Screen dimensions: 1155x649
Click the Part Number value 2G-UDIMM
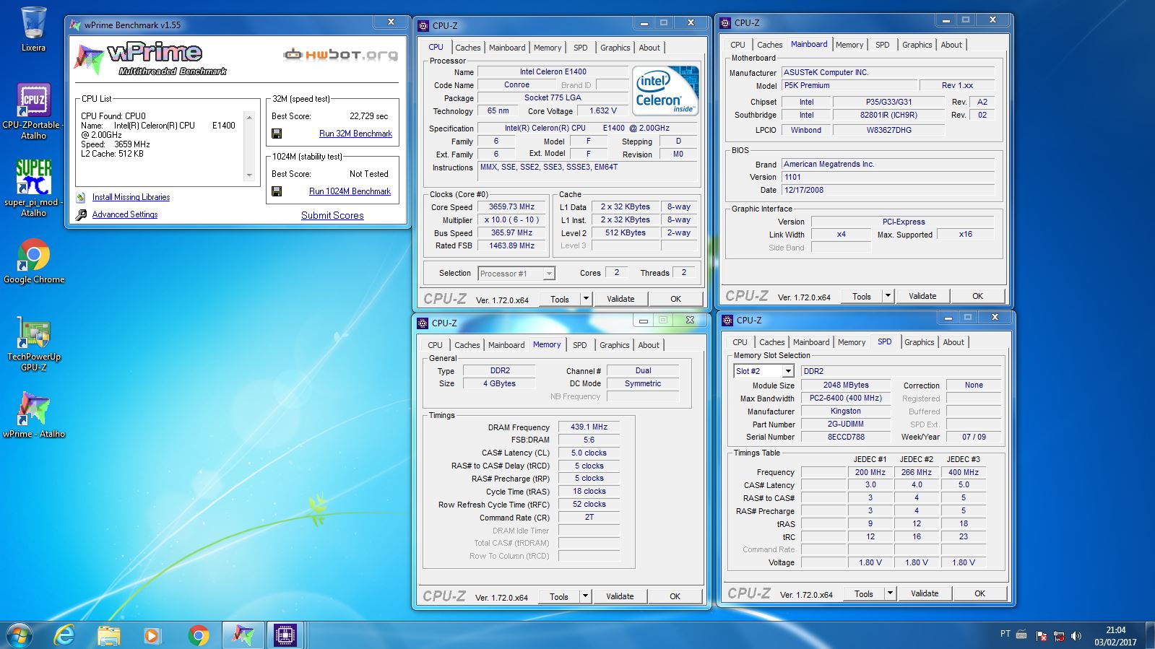coord(846,424)
